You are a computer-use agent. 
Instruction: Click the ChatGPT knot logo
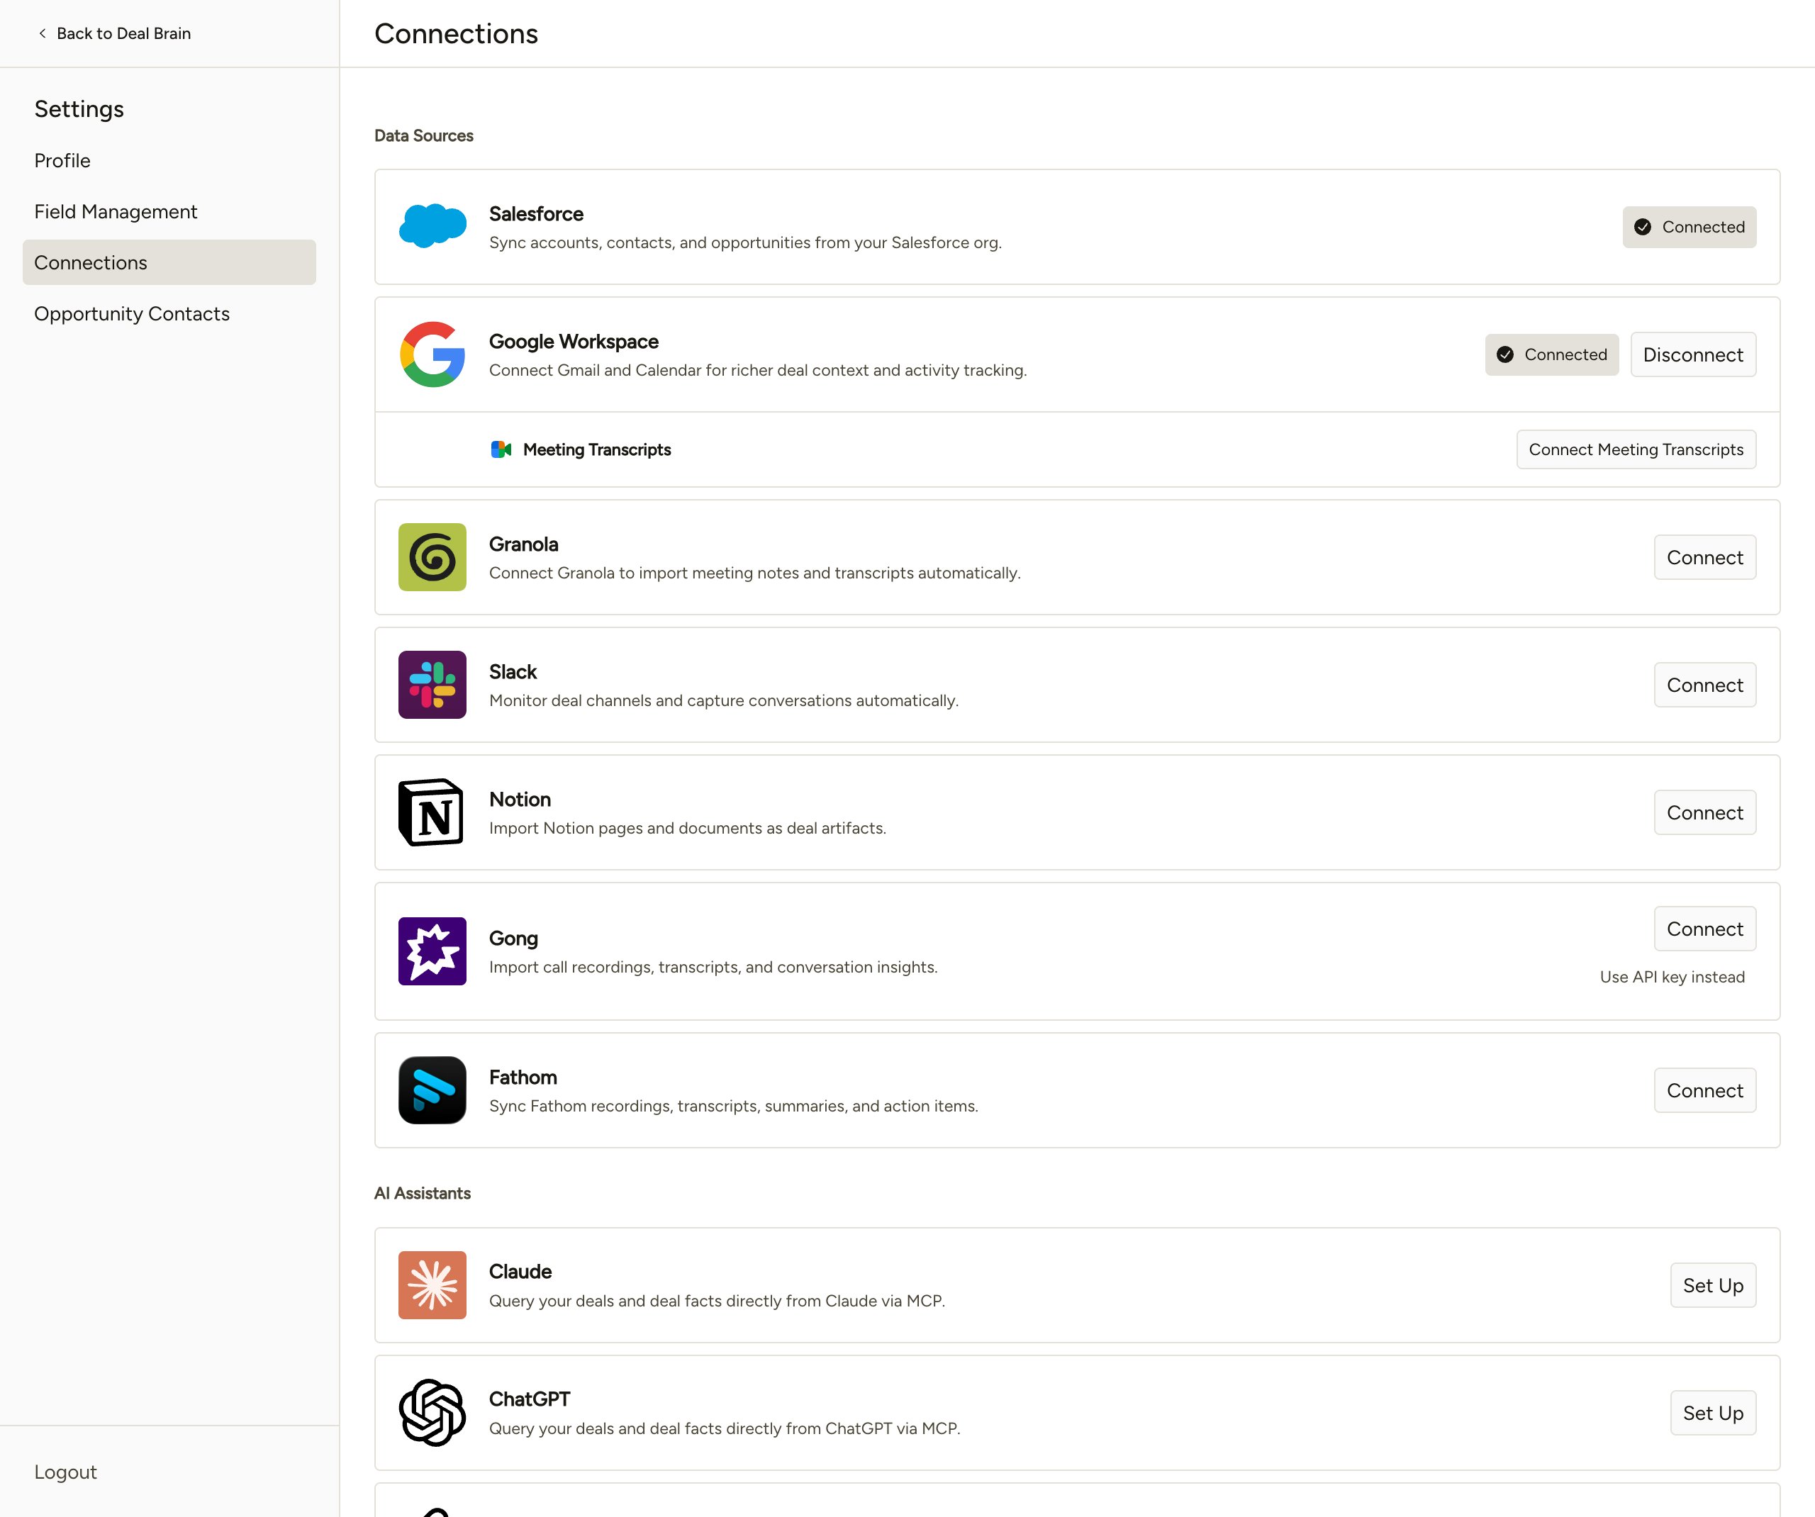click(x=432, y=1412)
